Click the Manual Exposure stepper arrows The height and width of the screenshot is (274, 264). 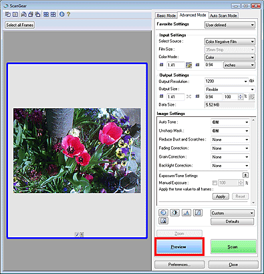click(x=241, y=183)
